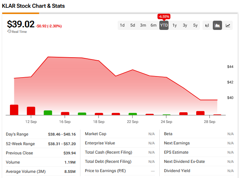Click the Average Volume (3M) value 8.55M
Screen dimensions: 239x178
[x=70, y=172]
